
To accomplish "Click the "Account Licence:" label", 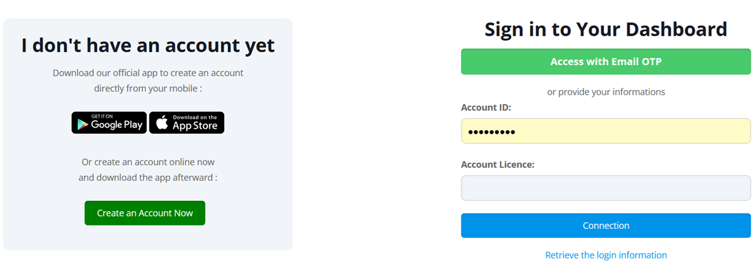I will click(497, 165).
